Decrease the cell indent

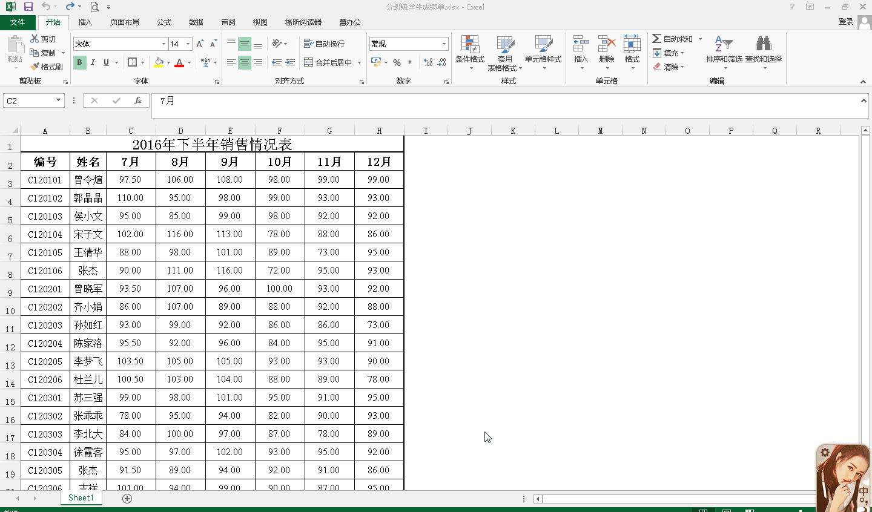click(277, 62)
